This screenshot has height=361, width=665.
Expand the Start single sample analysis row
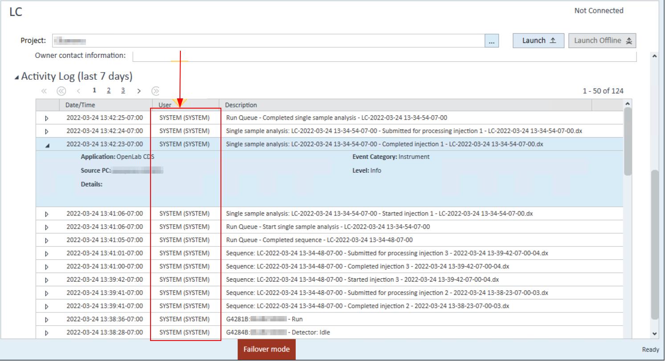point(47,227)
